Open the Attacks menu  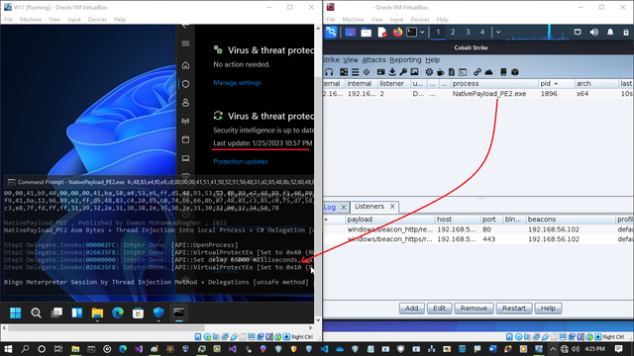pyautogui.click(x=373, y=59)
